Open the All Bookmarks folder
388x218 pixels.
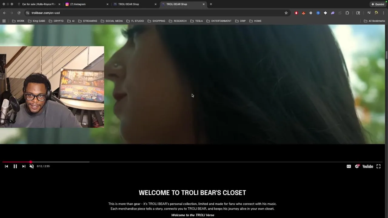[x=374, y=21]
